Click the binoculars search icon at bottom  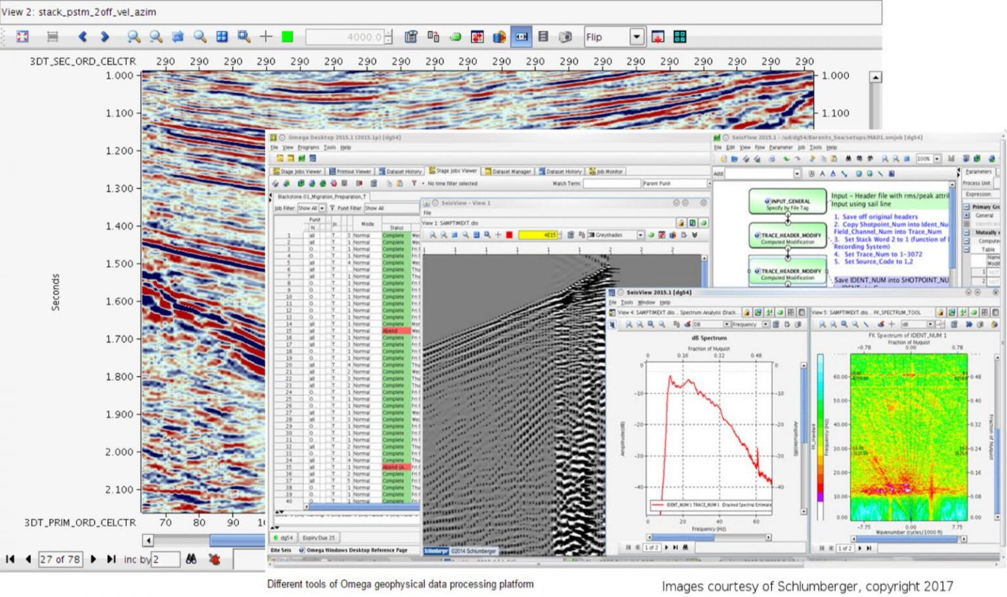point(191,559)
